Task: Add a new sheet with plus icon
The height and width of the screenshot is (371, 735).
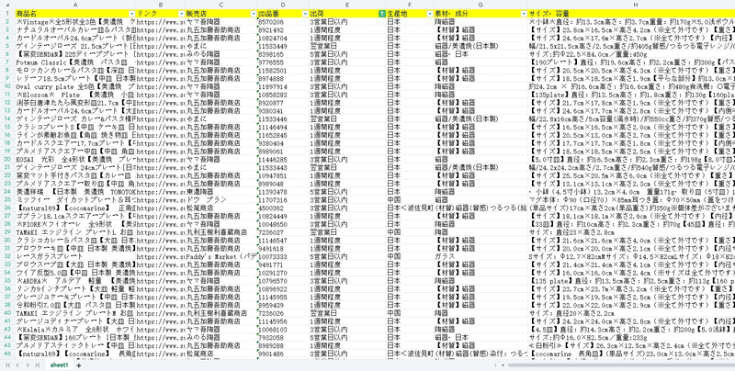Action: click(79, 365)
